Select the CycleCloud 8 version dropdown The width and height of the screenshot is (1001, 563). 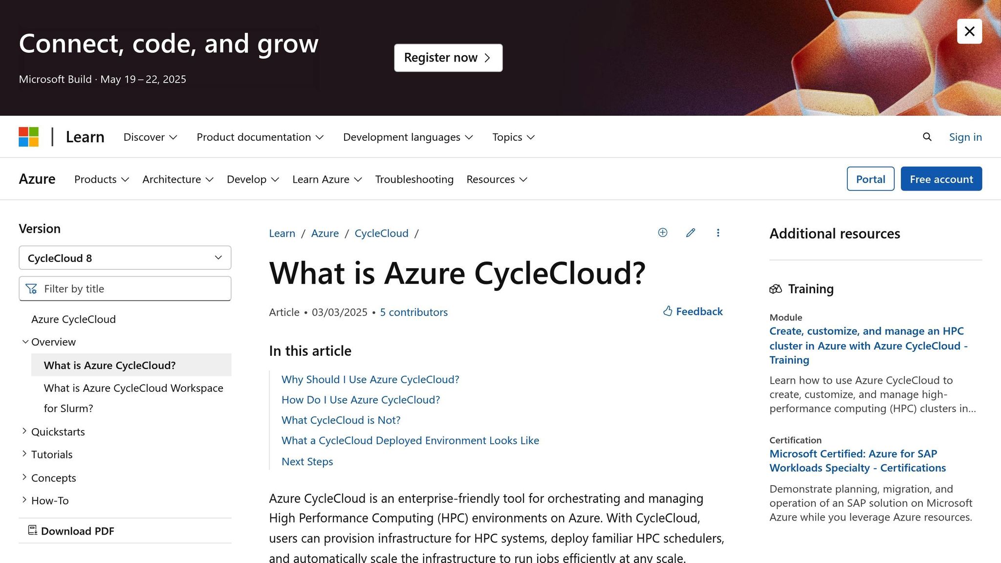click(x=125, y=258)
